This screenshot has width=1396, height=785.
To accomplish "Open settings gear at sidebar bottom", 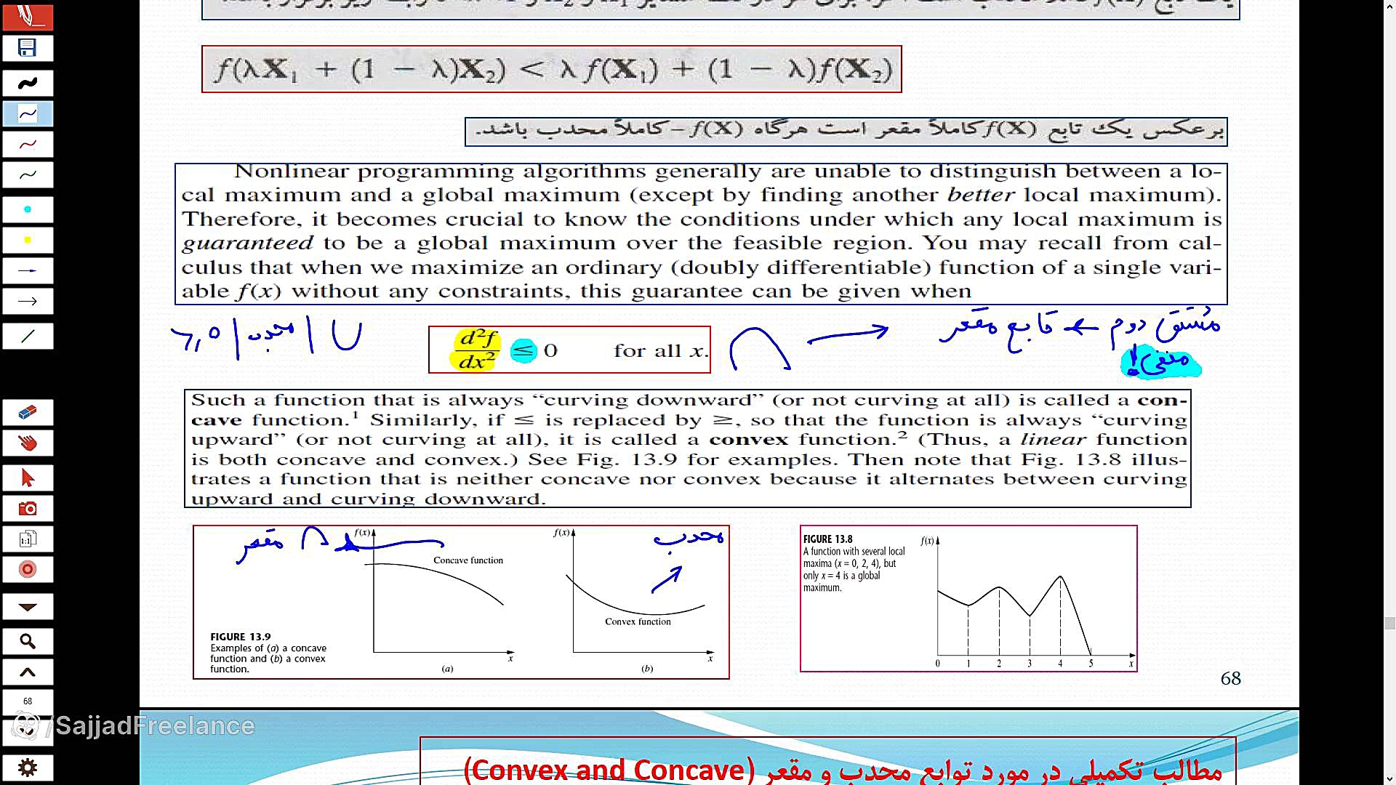I will pos(28,768).
